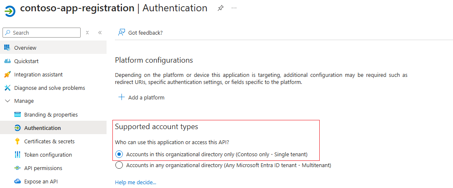Viewport: 453px width, 188px height.
Task: Select multitenant accounts radio option
Action: [x=119, y=165]
